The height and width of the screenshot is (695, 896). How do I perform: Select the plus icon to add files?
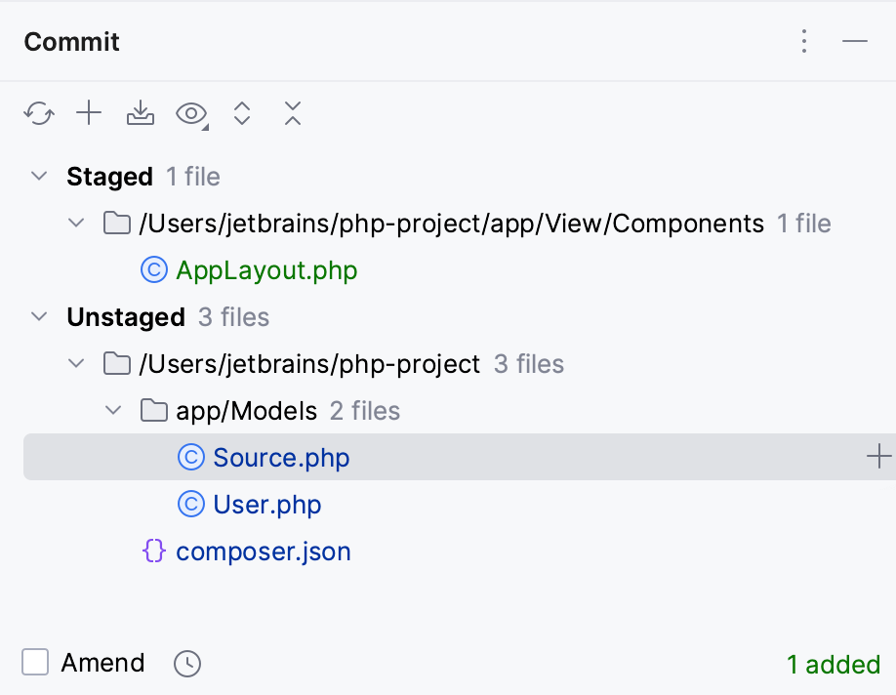tap(89, 113)
